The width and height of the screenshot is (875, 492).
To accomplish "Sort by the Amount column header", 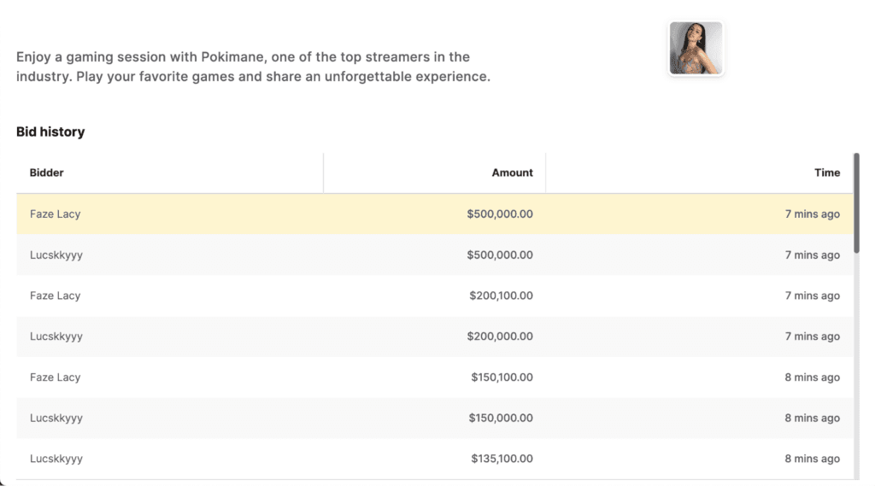I will point(512,173).
